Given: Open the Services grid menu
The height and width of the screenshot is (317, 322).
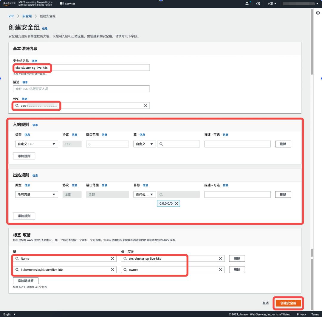Looking at the screenshot, I should (67, 4).
